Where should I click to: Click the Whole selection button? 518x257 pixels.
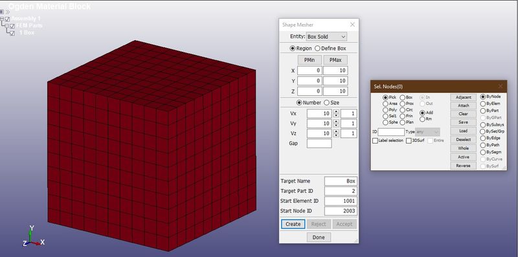463,148
